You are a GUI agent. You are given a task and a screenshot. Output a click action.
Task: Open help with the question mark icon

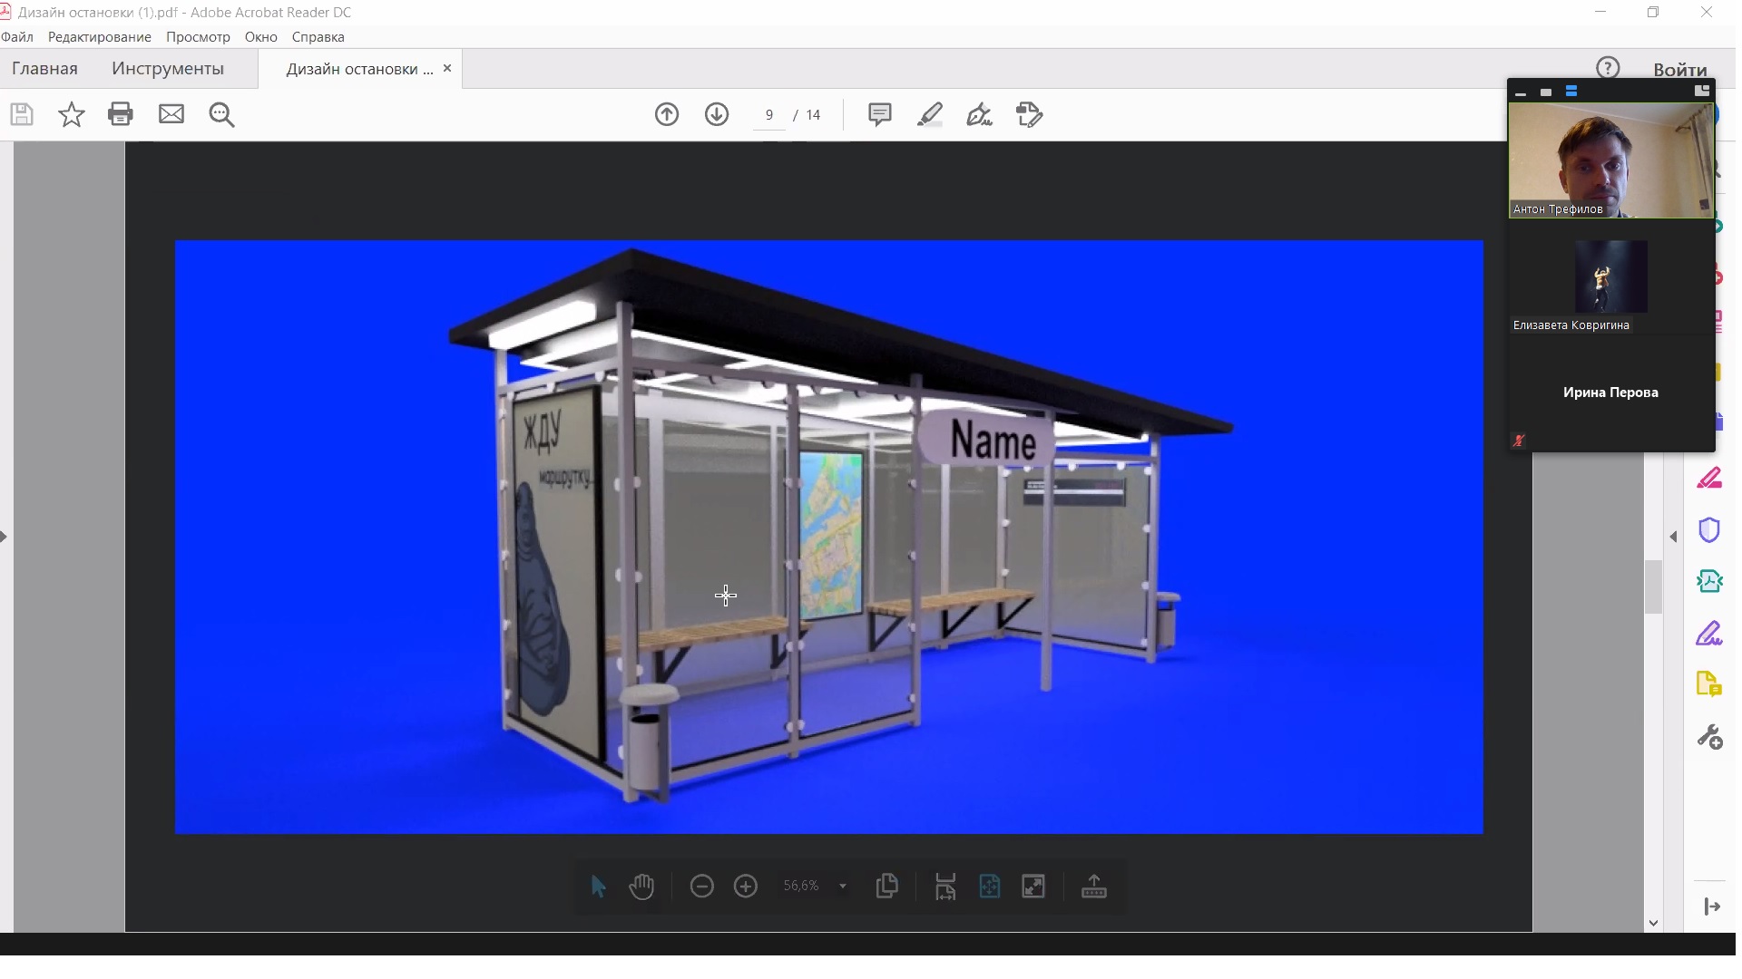point(1608,68)
